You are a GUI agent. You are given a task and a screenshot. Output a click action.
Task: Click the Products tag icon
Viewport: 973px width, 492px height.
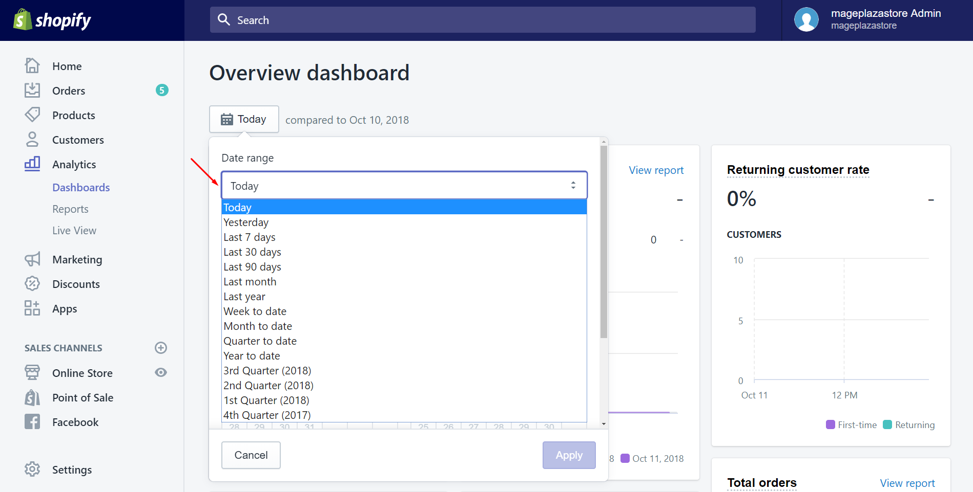point(32,115)
